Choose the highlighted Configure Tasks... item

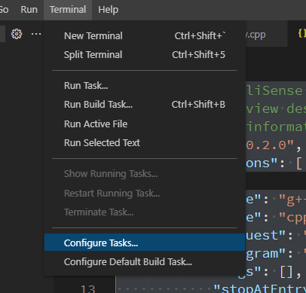(145, 243)
